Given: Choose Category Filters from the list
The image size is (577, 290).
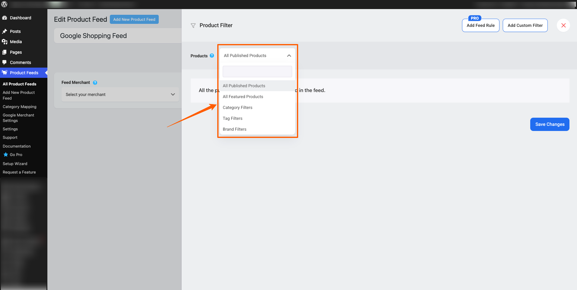Looking at the screenshot, I should pyautogui.click(x=237, y=107).
